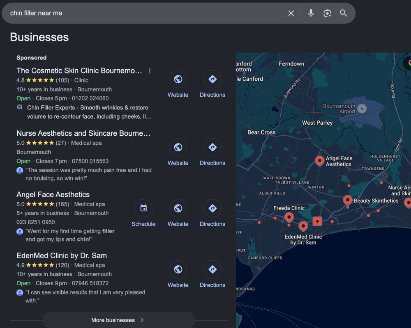Viewport: 411px width, 328px height.
Task: Click the Bournemouth Airport marker on map
Action: click(x=362, y=109)
